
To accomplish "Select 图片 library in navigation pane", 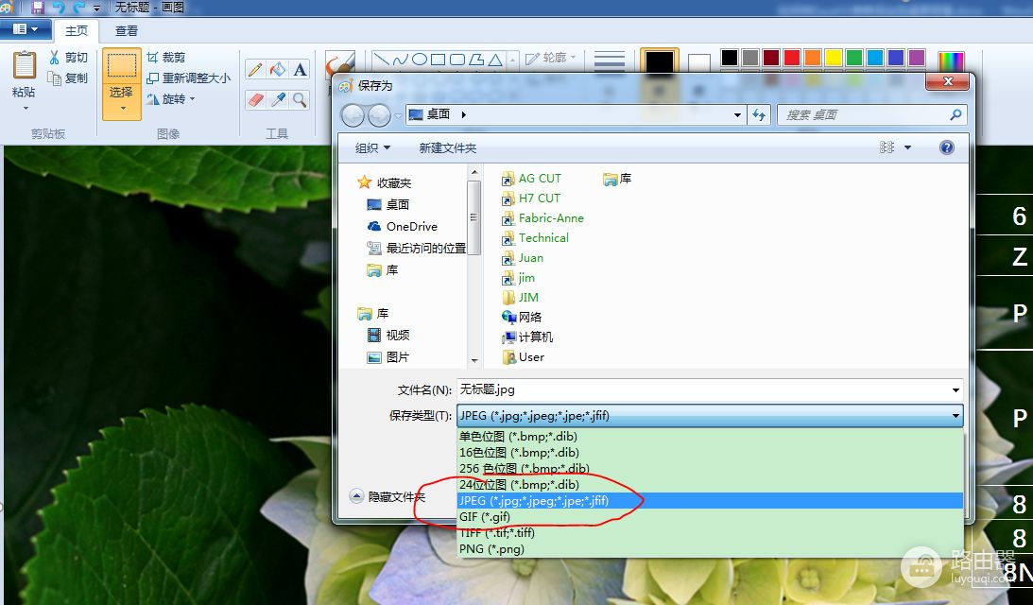I will tap(388, 356).
